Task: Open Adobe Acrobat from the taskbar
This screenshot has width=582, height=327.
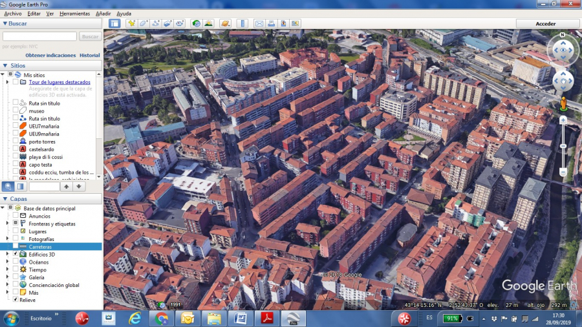Action: coord(267,319)
